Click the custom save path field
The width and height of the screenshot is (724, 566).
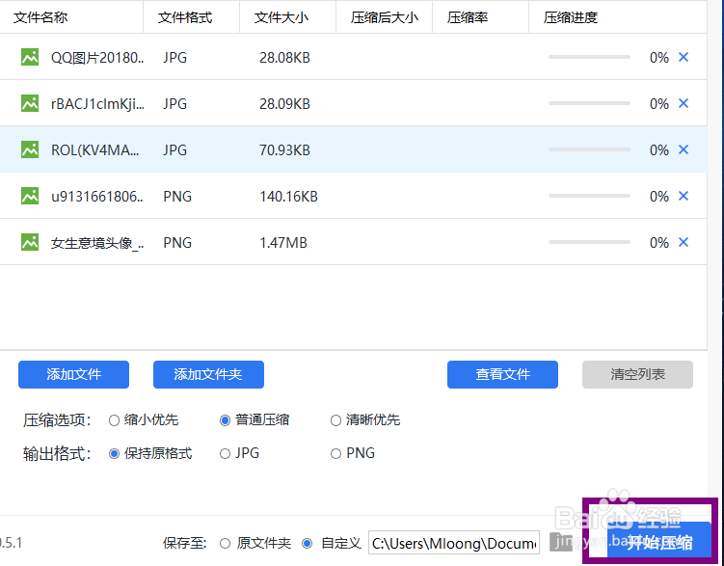[454, 543]
